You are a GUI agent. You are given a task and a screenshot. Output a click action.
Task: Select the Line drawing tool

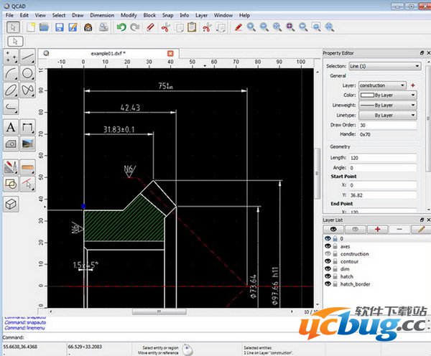(28, 56)
